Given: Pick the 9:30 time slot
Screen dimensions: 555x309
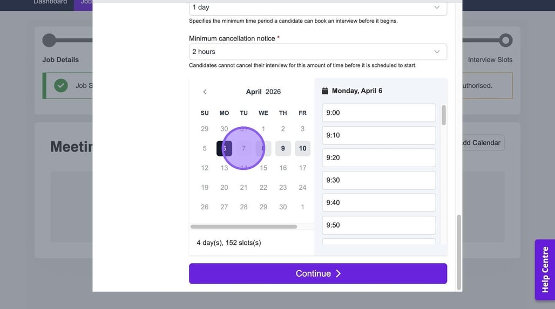Looking at the screenshot, I should pos(378,180).
